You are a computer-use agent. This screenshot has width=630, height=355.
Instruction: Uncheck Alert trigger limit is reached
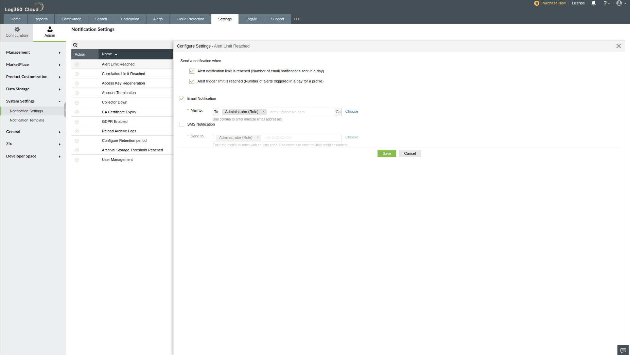pos(192,81)
